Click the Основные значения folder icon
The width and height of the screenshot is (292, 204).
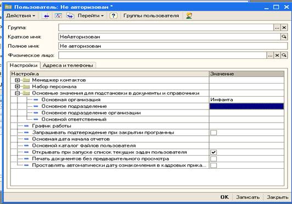pyautogui.click(x=26, y=93)
